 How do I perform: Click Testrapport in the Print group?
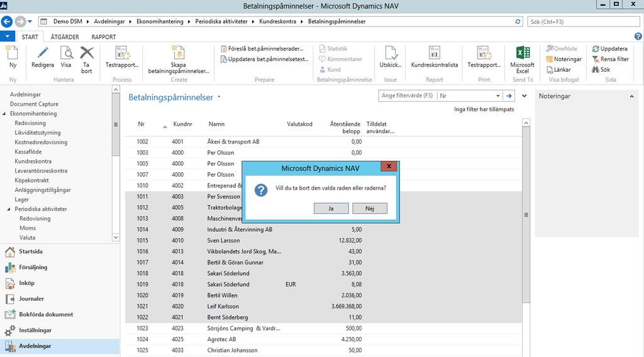click(x=484, y=57)
